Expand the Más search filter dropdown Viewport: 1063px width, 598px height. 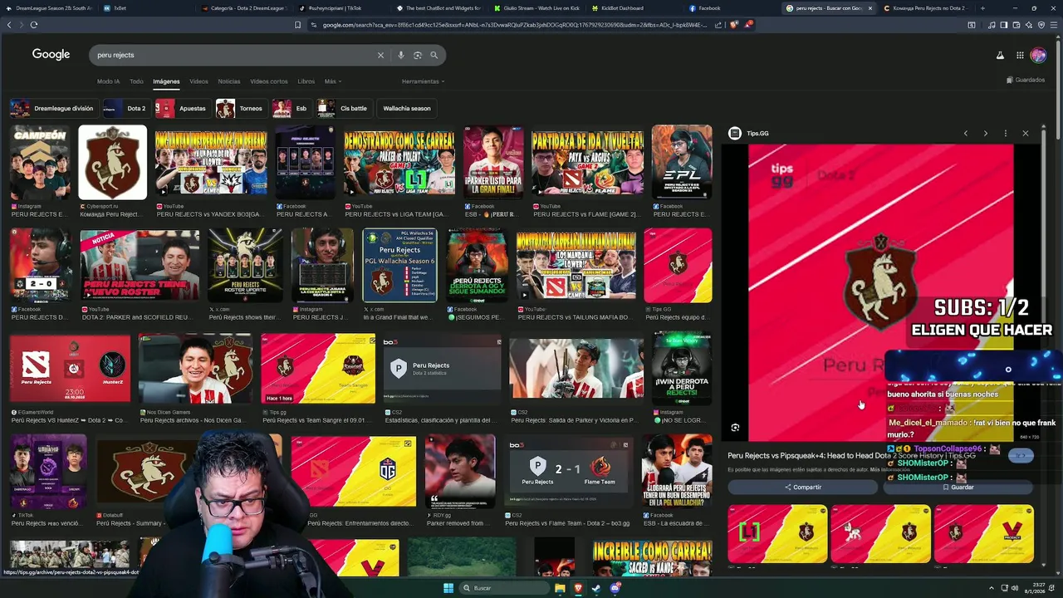coord(332,81)
